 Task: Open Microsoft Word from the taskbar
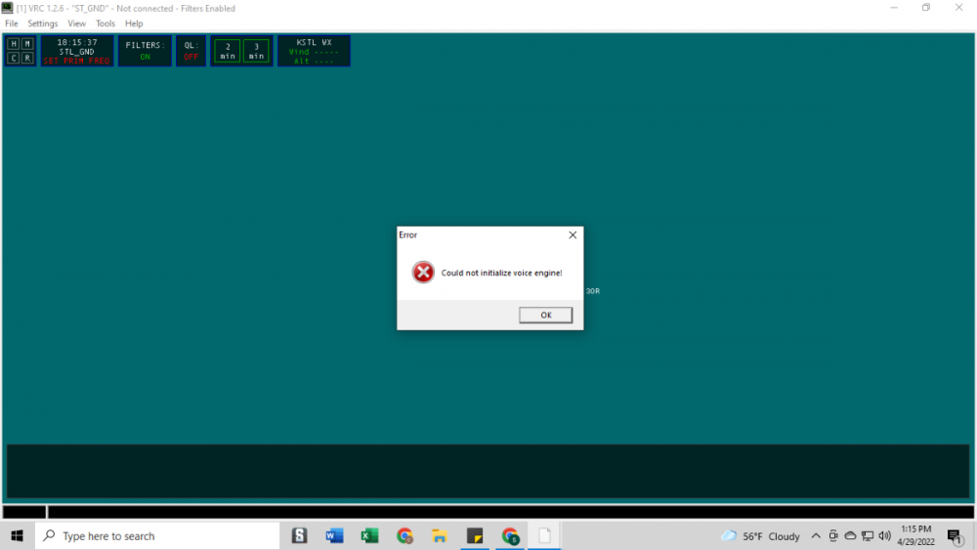[x=334, y=535]
